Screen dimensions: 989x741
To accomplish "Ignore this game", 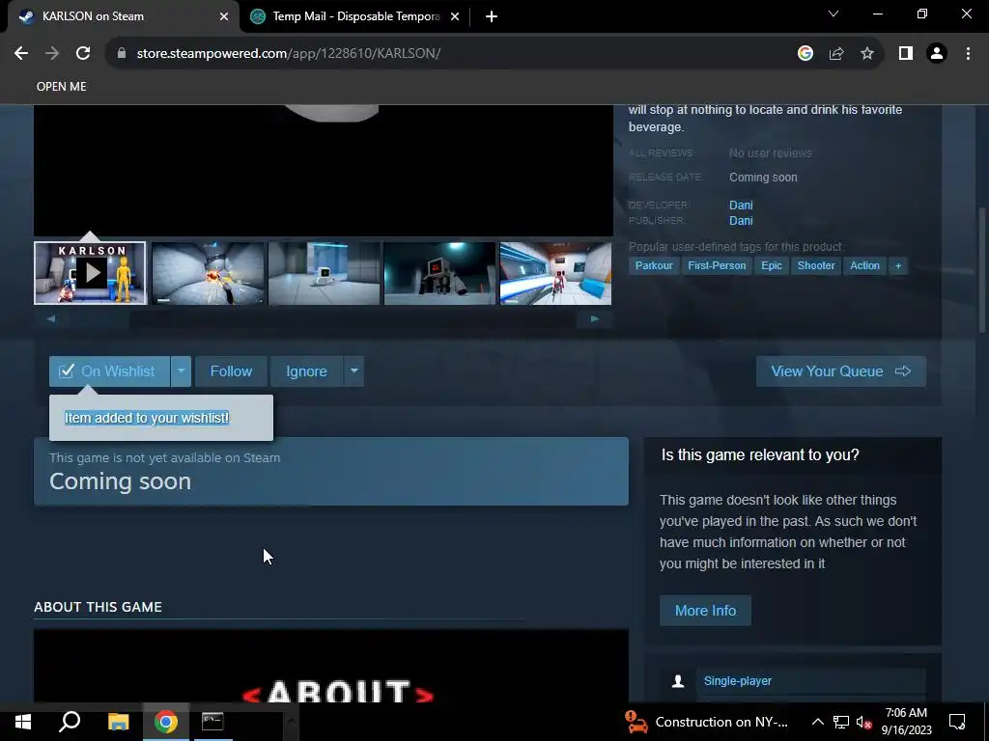I will 306,371.
